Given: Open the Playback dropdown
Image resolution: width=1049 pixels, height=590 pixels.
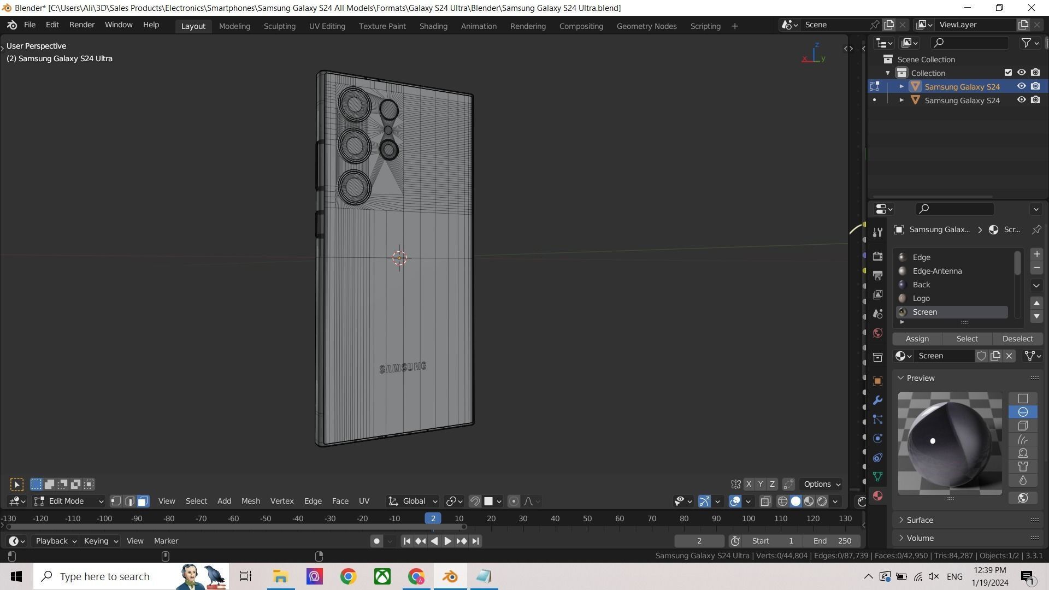Looking at the screenshot, I should click(56, 541).
